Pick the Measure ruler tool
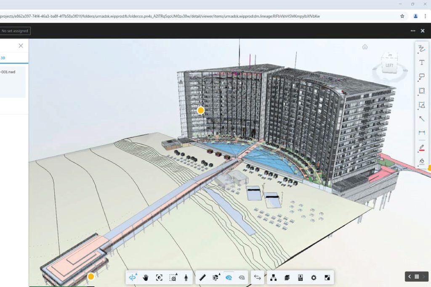Image resolution: width=431 pixels, height=287 pixels. 202,277
